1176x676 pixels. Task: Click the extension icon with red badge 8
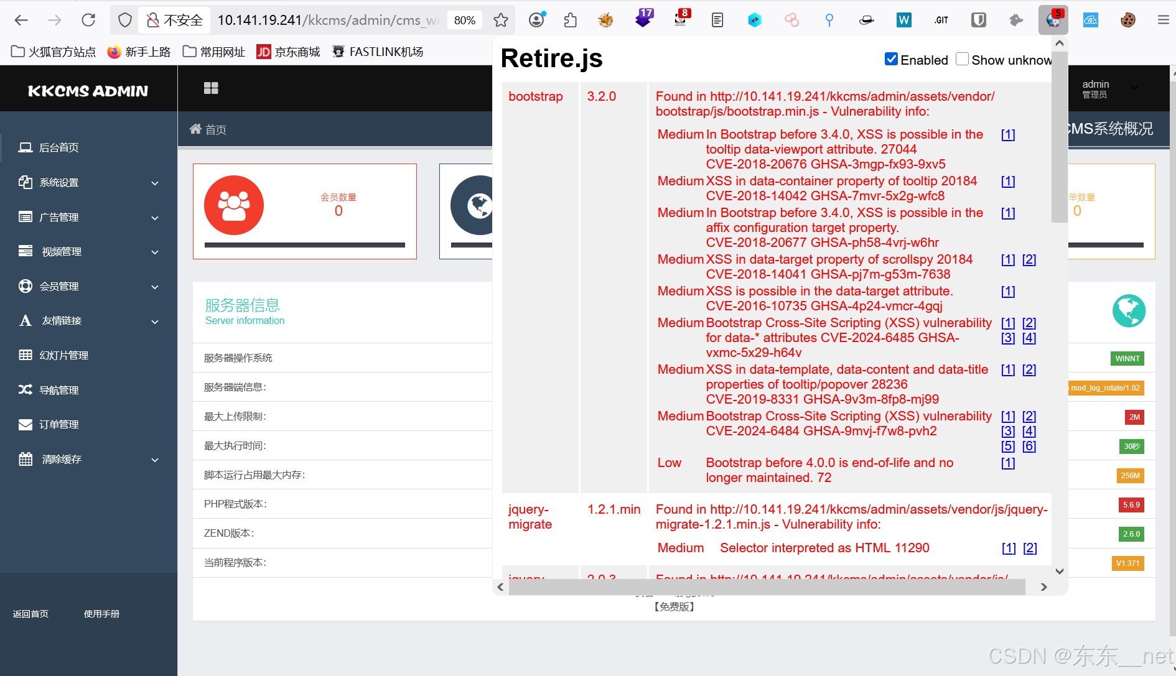pyautogui.click(x=681, y=19)
